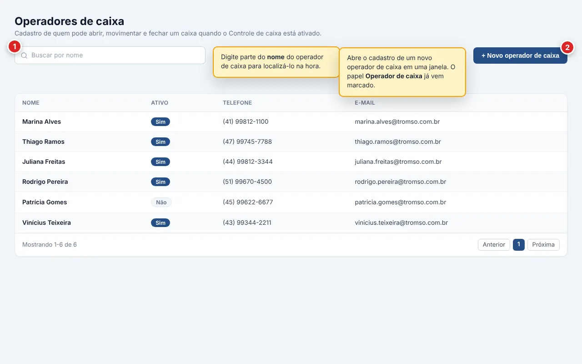Viewport: 582px width, 364px height.
Task: Click the Operadores de caixa heading
Action: point(70,21)
